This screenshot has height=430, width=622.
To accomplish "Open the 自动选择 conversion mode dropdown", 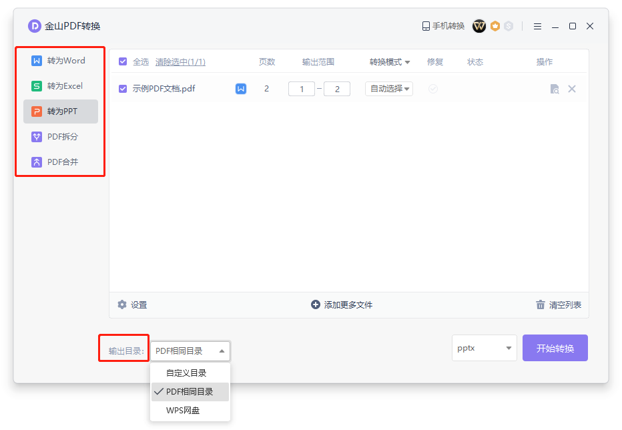I will pyautogui.click(x=388, y=89).
